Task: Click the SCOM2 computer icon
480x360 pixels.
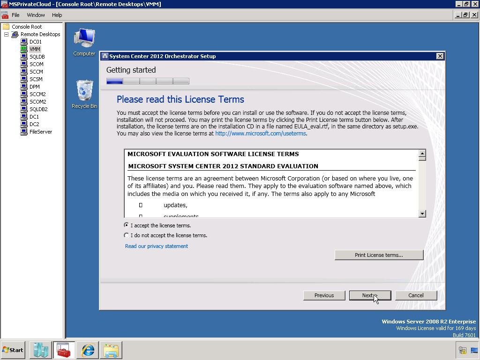Action: 24,102
